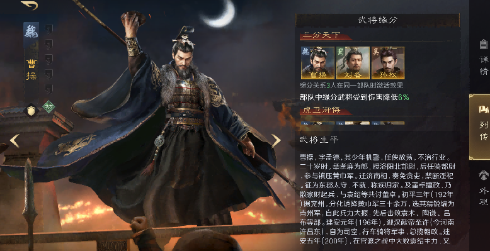
Task: Select the topmost empty rank slot
Action: coord(48,29)
